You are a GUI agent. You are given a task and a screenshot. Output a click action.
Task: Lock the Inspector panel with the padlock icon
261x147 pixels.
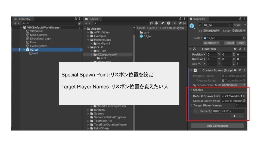coord(240,19)
